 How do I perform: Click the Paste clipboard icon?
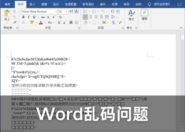point(8,13)
